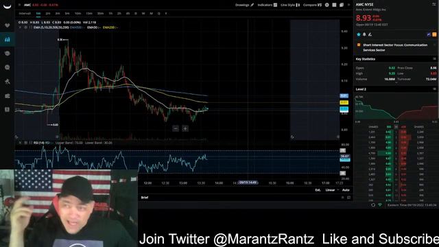Click the Brief section label

145,198
